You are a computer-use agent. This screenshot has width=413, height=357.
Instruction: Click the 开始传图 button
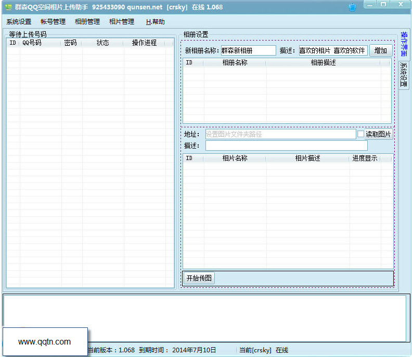pos(199,278)
